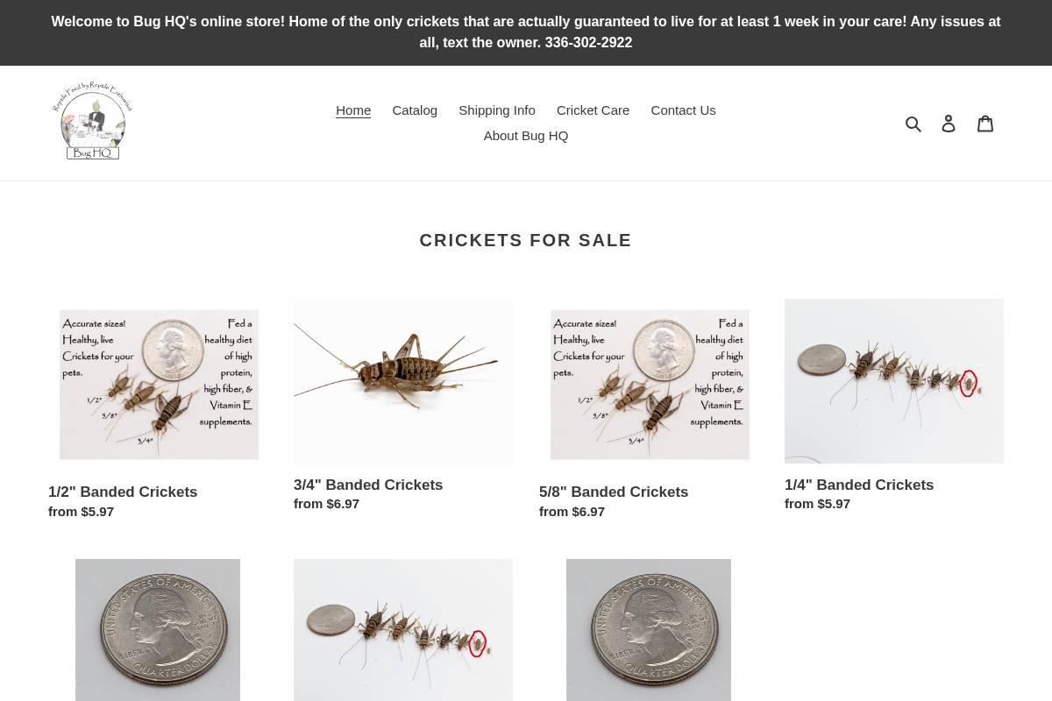Open the Catalog page
1052x701 pixels.
click(415, 110)
